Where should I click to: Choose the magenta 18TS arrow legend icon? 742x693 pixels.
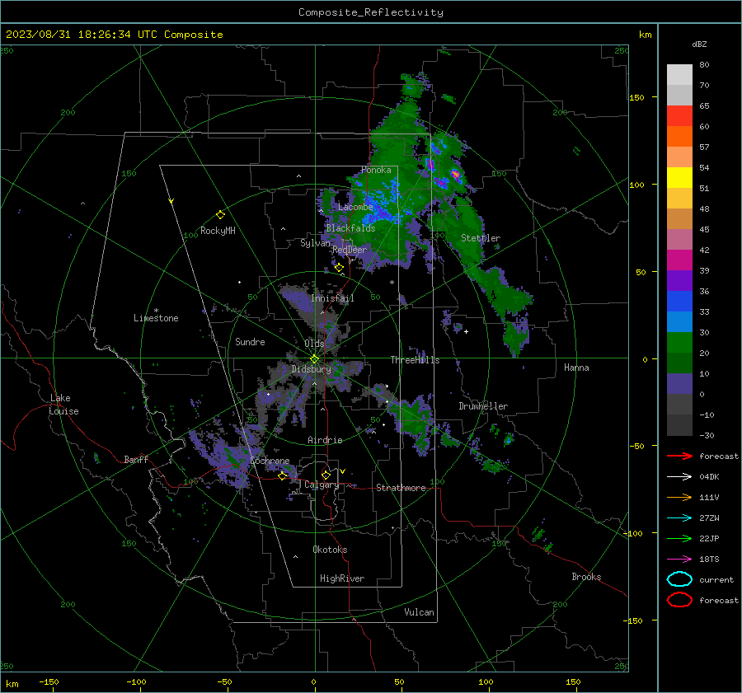click(679, 560)
